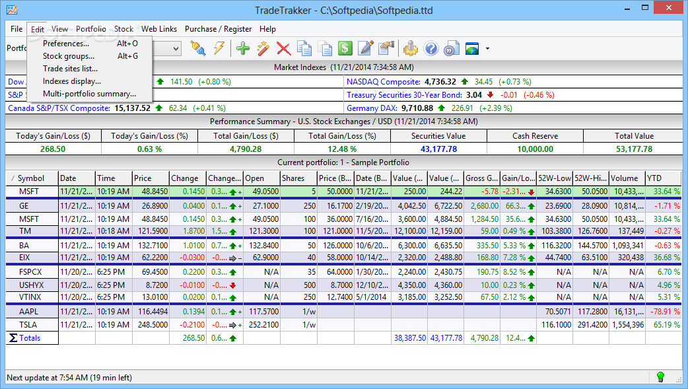Click the copy documents toolbar icon
Viewport: 688px width, 389px height.
pyautogui.click(x=304, y=48)
